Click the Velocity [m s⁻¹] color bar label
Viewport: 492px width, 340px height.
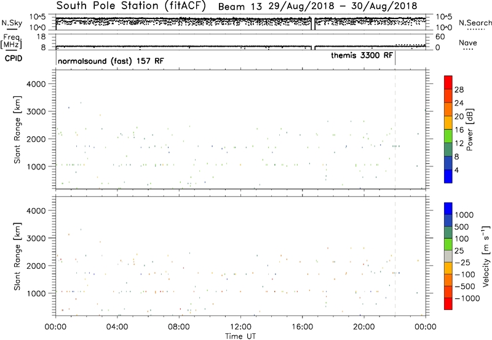486,256
